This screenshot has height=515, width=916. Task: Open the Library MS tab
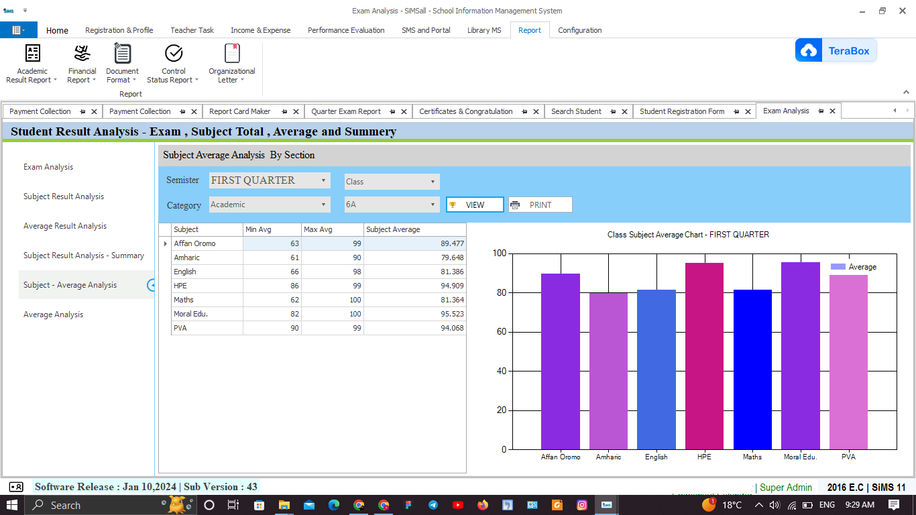(484, 30)
